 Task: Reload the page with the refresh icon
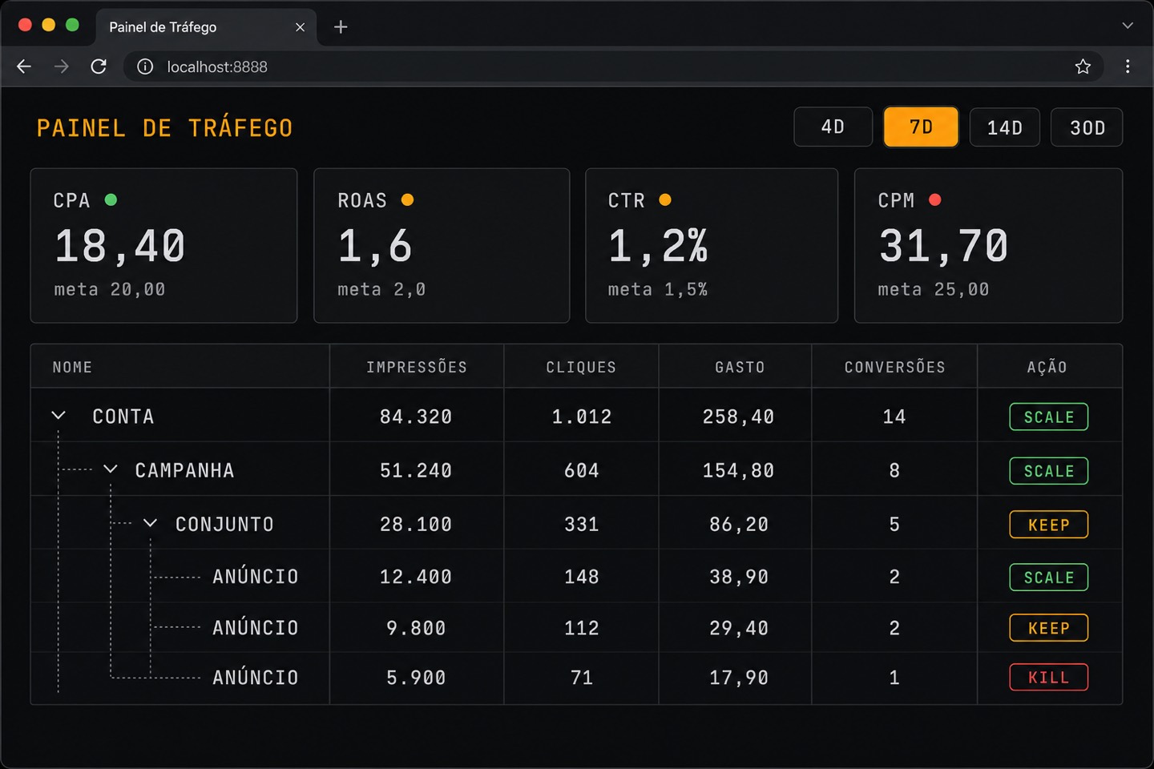[99, 66]
